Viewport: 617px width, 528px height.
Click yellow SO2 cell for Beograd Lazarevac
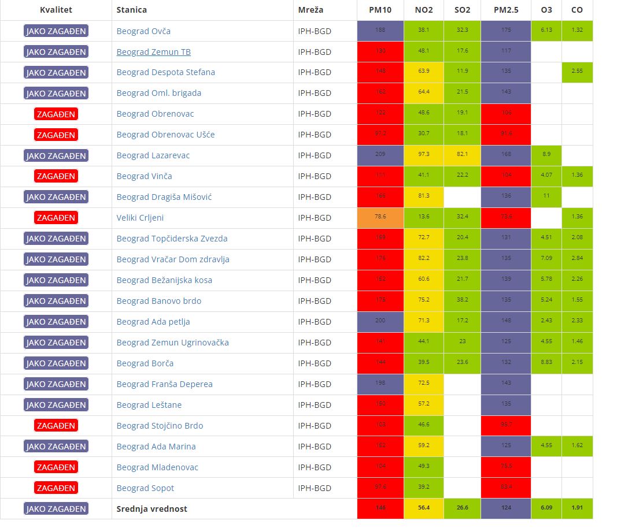[462, 155]
